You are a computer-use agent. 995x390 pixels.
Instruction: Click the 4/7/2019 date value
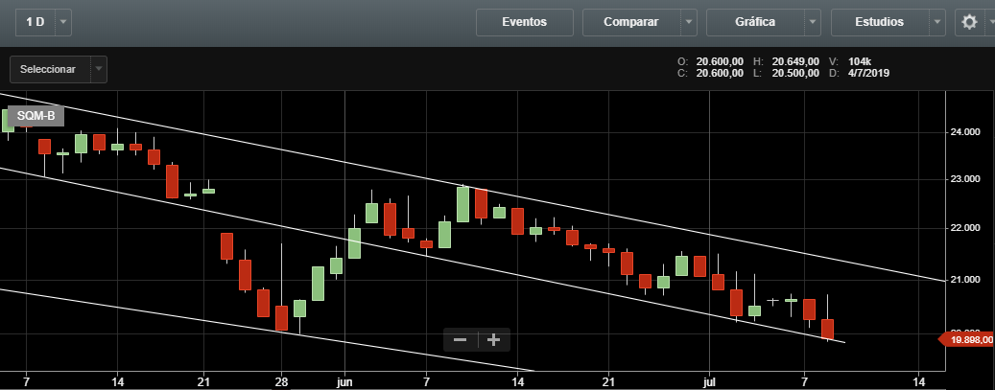868,73
